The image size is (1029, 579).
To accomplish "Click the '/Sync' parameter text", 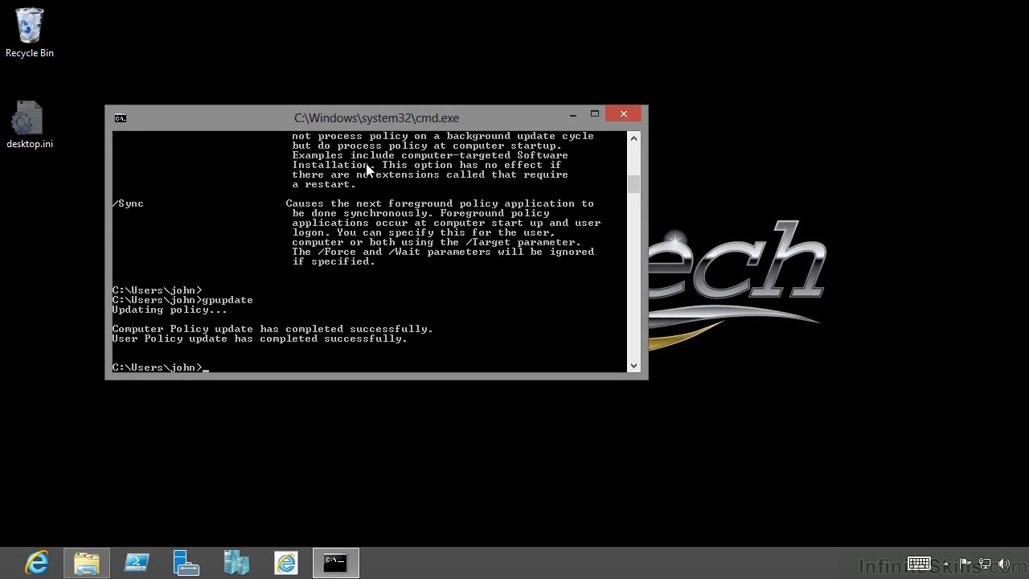I will coord(128,203).
